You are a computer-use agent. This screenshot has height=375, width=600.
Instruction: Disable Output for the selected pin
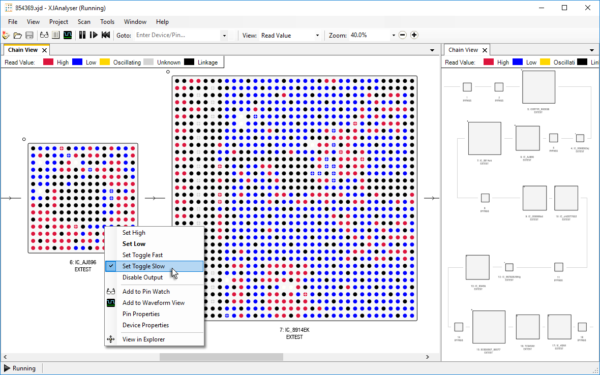[x=143, y=277]
